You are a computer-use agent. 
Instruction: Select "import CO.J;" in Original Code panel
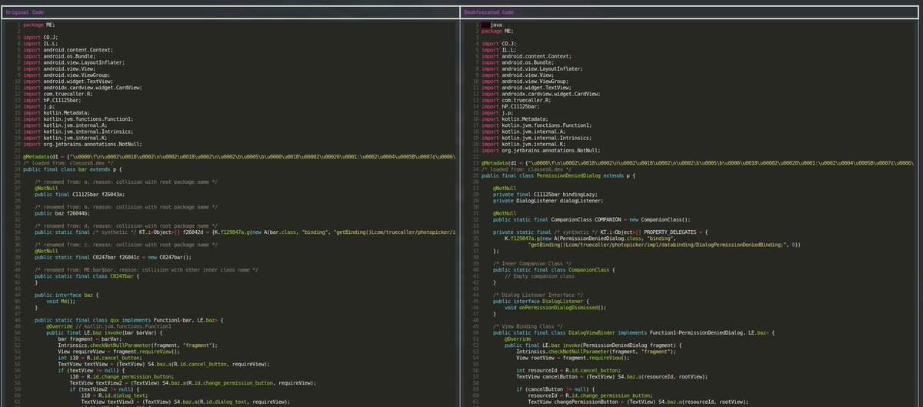40,37
